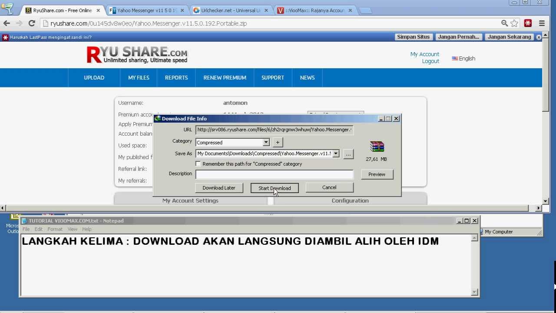
Task: Open the My Account link
Action: pos(425,54)
